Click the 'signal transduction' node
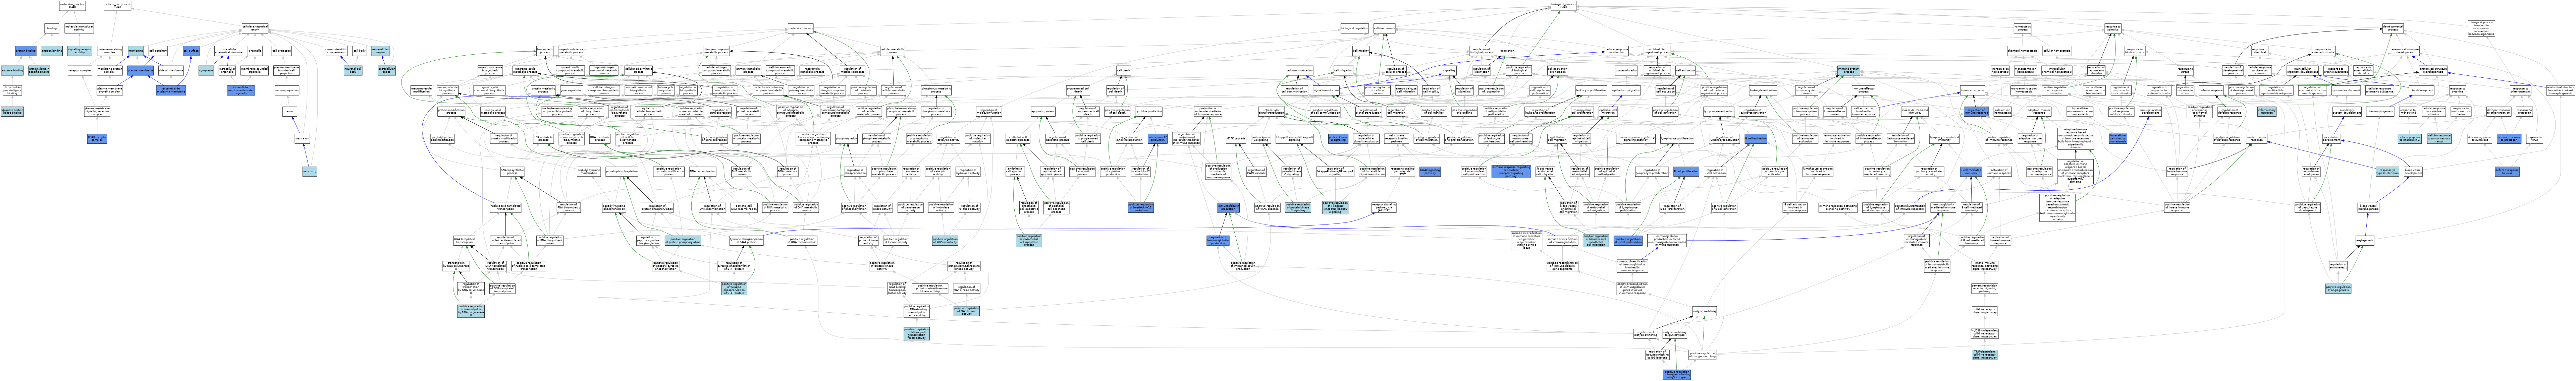The image size is (2576, 381). point(1326,90)
